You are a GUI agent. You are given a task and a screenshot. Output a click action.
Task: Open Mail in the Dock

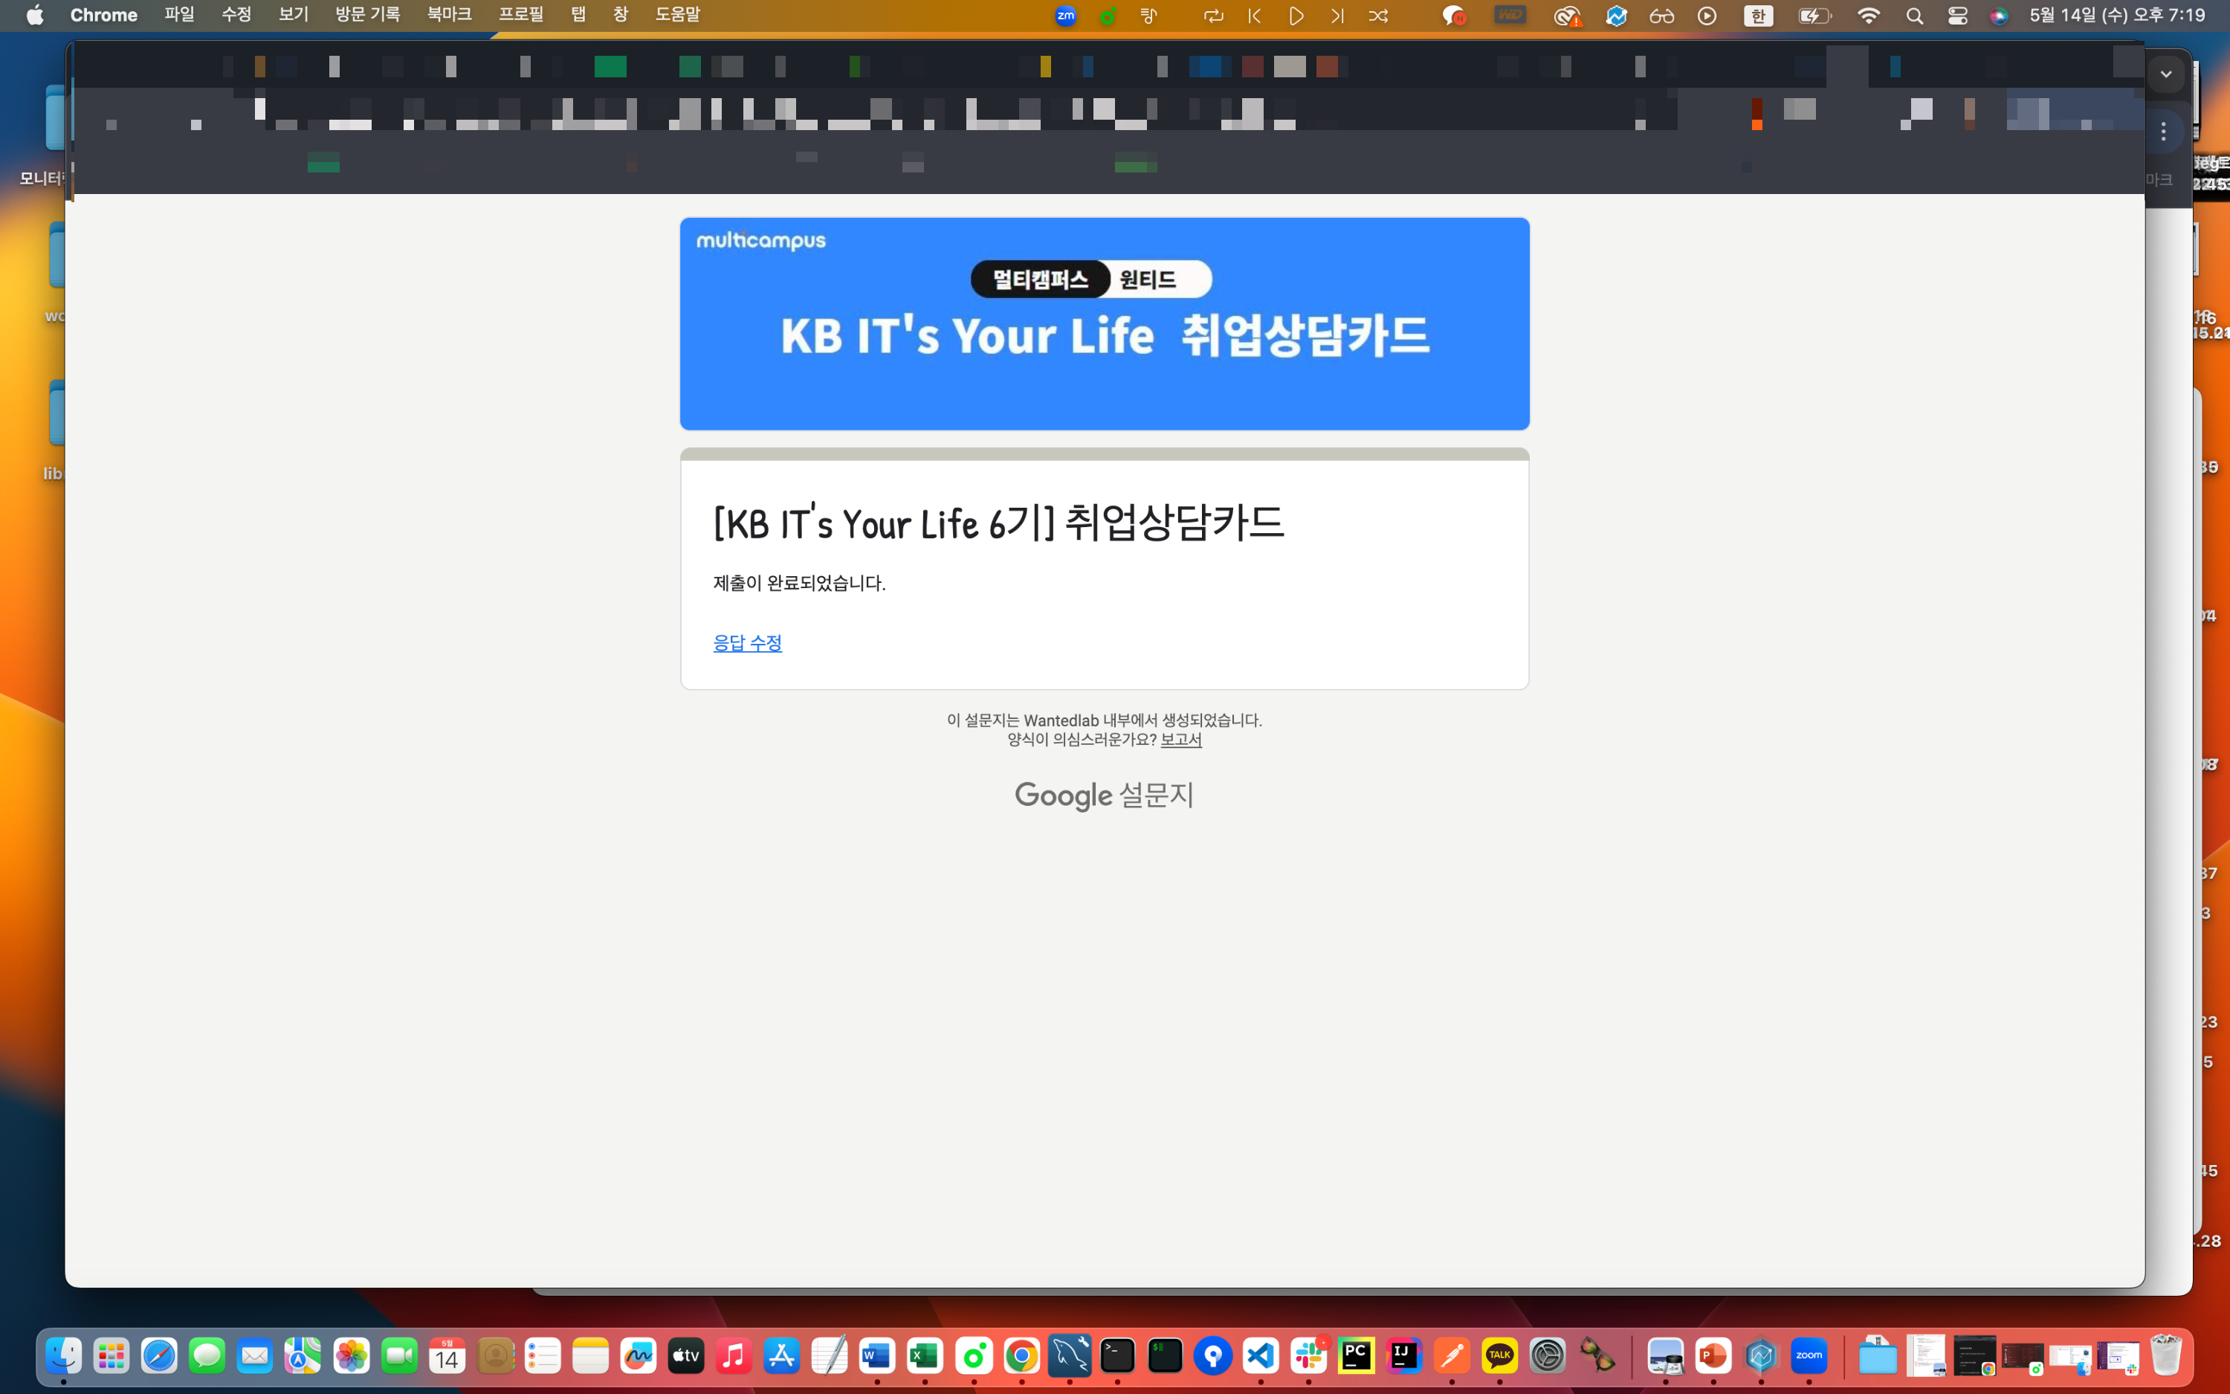[255, 1355]
